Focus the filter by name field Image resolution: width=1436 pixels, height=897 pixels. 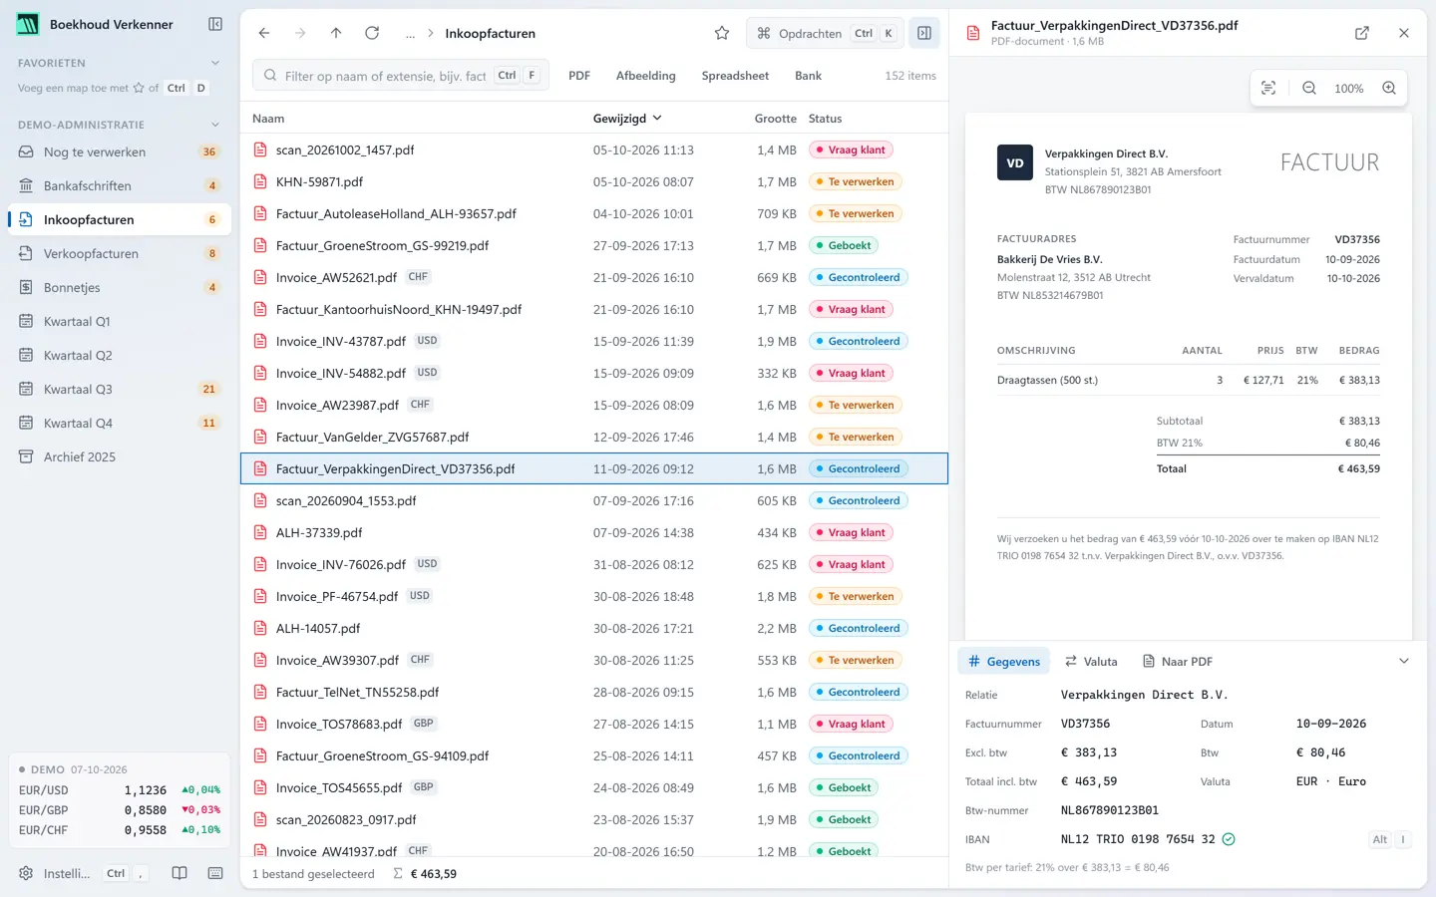(401, 76)
